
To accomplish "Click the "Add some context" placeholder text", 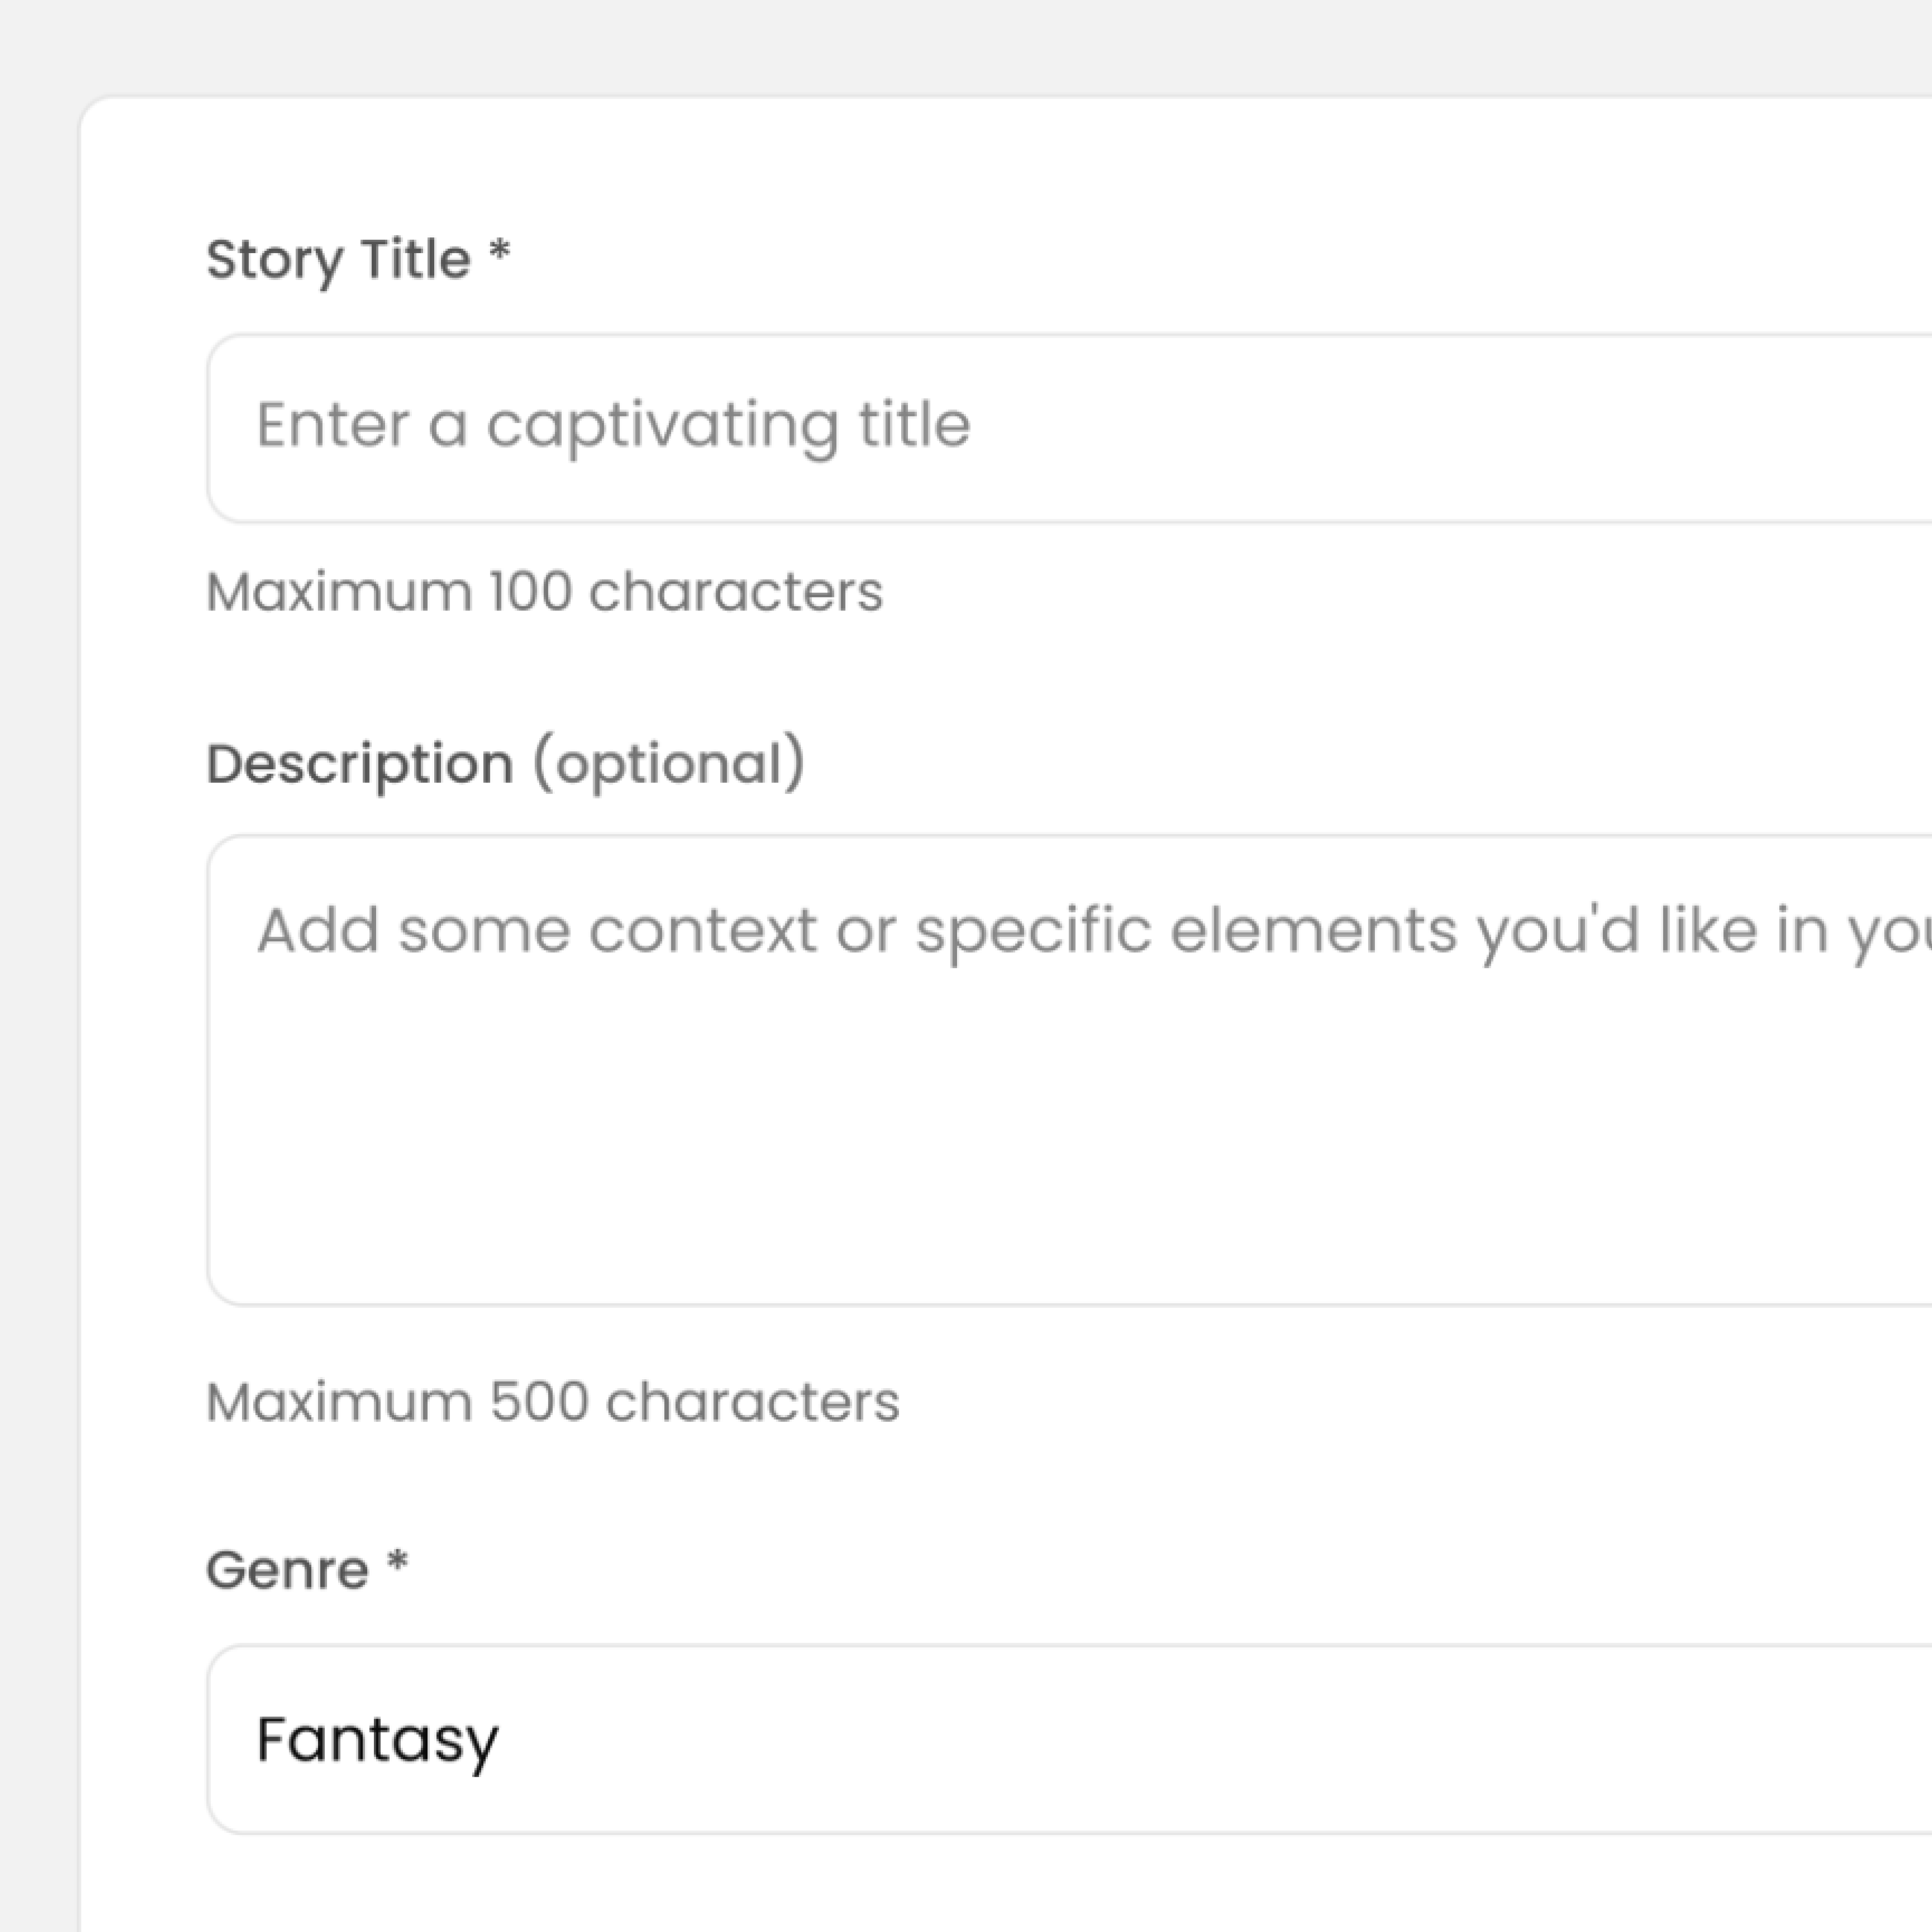I will point(1000,932).
